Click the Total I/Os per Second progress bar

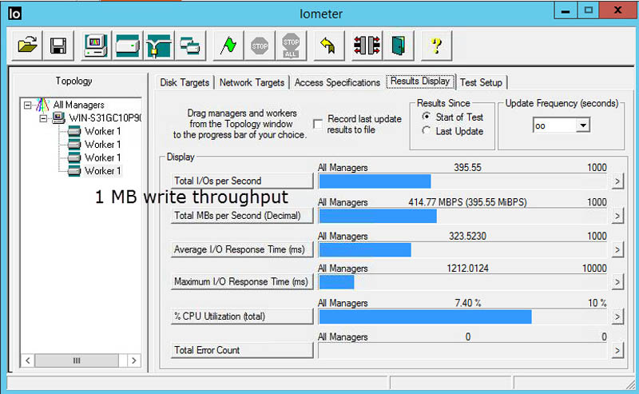(463, 181)
